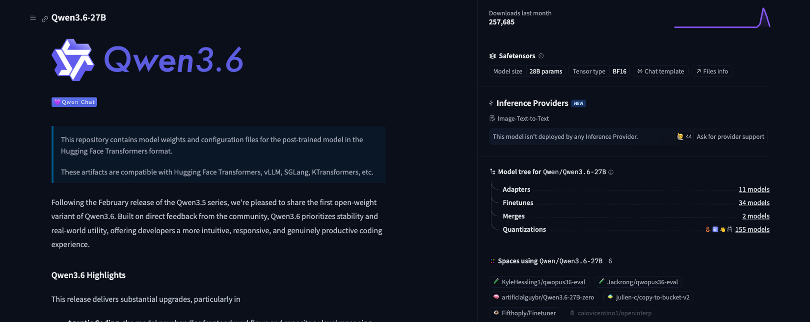This screenshot has width=810, height=322.
Task: Ask for provider support
Action: 720,137
